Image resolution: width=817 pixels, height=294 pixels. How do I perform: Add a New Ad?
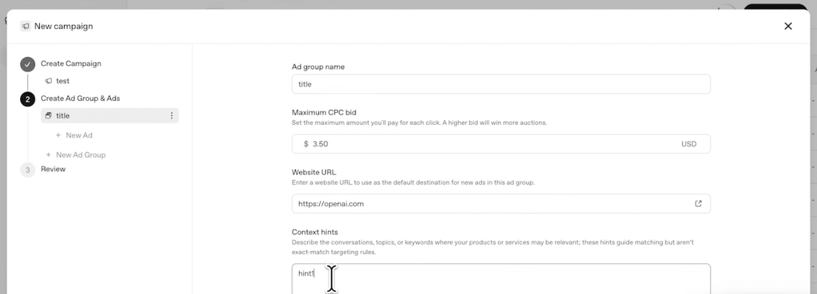74,135
